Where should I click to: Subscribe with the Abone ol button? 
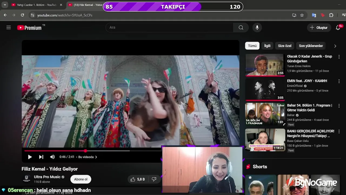point(81,179)
